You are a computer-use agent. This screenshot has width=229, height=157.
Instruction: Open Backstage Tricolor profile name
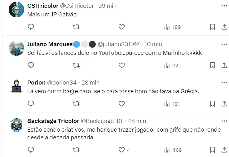(x=53, y=121)
